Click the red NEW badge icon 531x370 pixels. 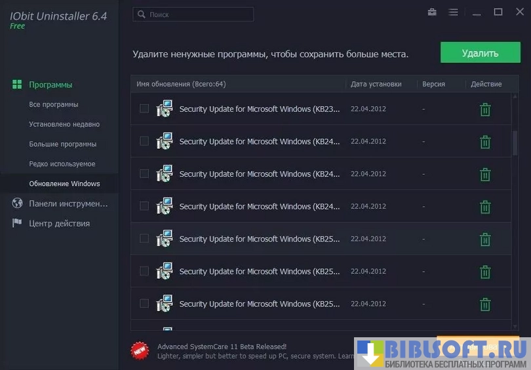click(x=140, y=351)
